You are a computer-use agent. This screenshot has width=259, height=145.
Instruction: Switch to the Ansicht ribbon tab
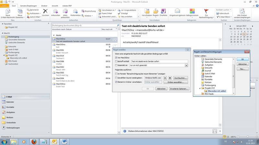pyautogui.click(x=55, y=6)
